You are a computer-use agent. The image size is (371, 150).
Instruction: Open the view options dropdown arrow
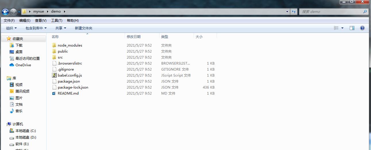342,28
